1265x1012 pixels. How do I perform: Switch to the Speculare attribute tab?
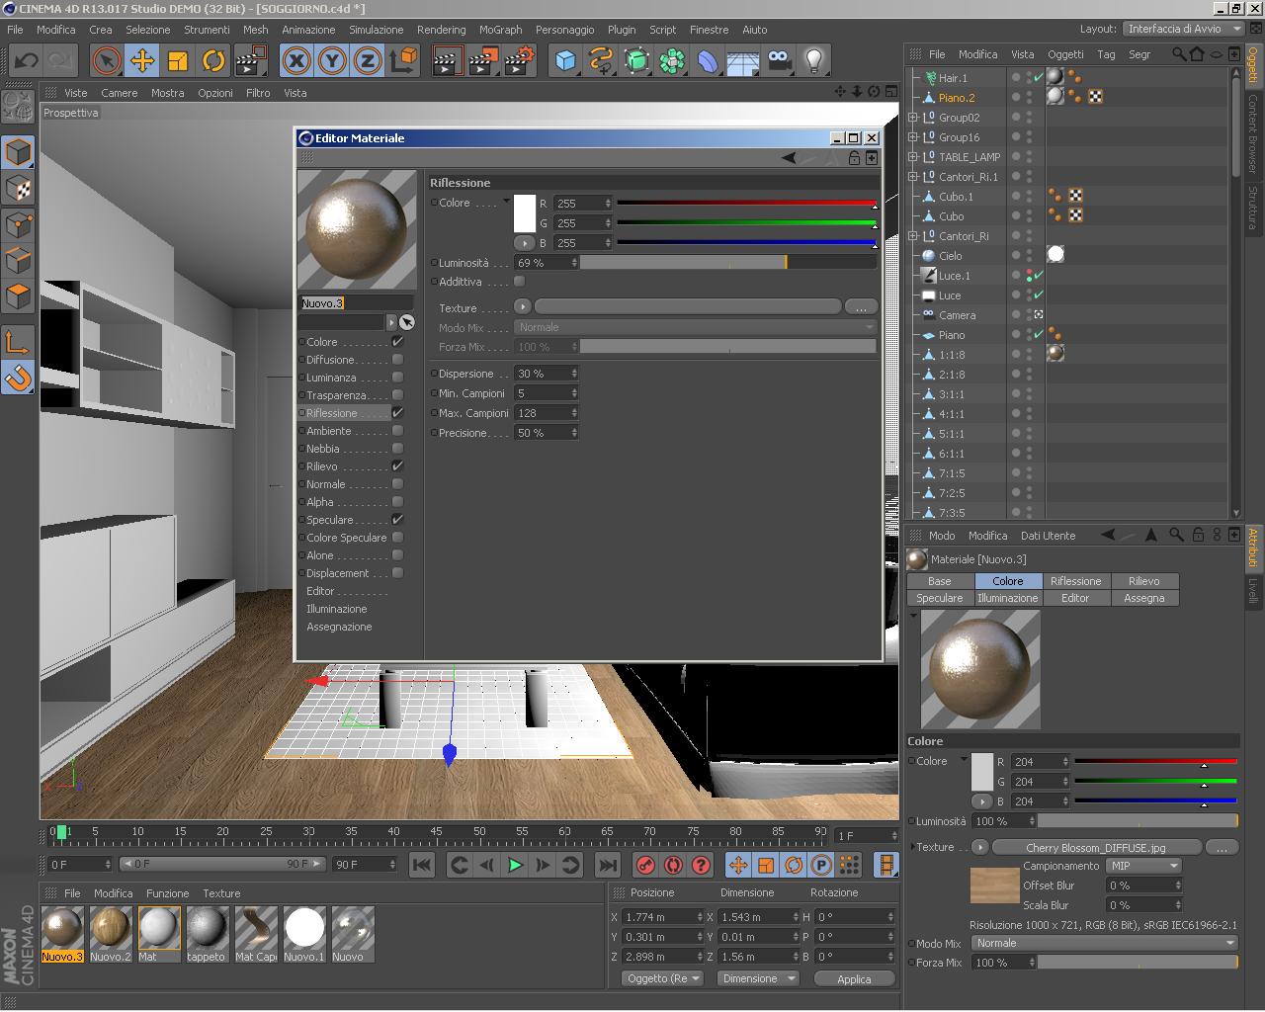click(x=939, y=598)
